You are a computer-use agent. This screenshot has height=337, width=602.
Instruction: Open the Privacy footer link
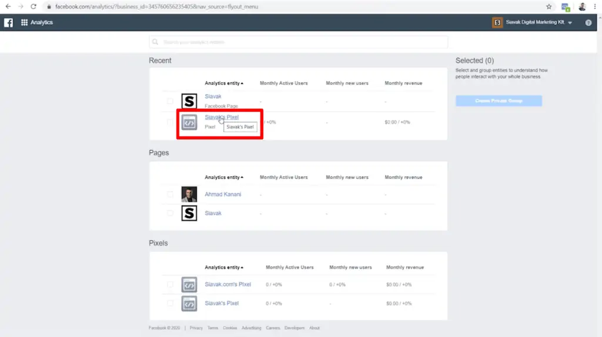196,328
